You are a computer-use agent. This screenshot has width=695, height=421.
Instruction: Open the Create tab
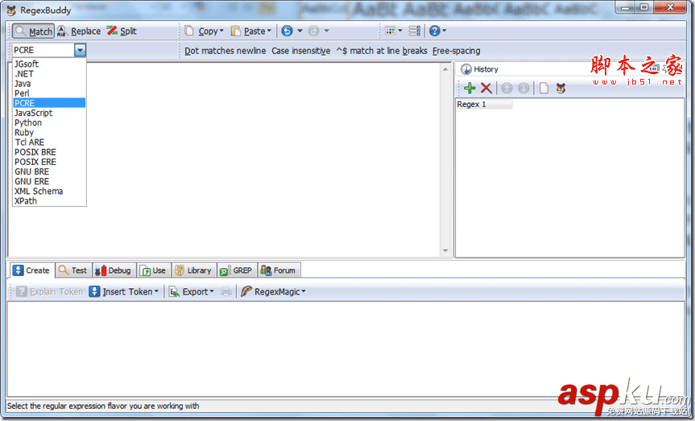(x=31, y=270)
